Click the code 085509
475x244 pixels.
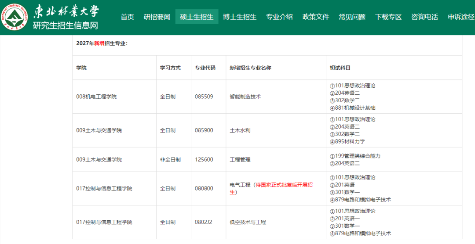pos(204,97)
